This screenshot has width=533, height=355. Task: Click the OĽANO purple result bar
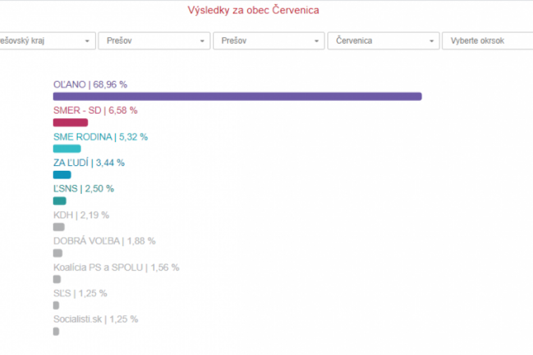(x=237, y=96)
